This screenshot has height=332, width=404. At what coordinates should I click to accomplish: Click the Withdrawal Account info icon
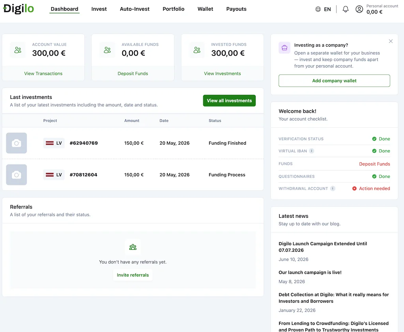click(x=333, y=189)
